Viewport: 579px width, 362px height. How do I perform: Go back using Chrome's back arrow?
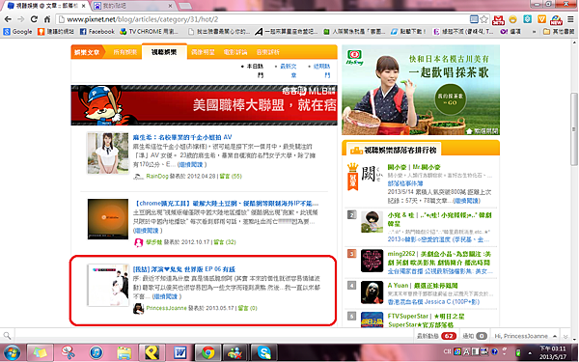[8, 19]
